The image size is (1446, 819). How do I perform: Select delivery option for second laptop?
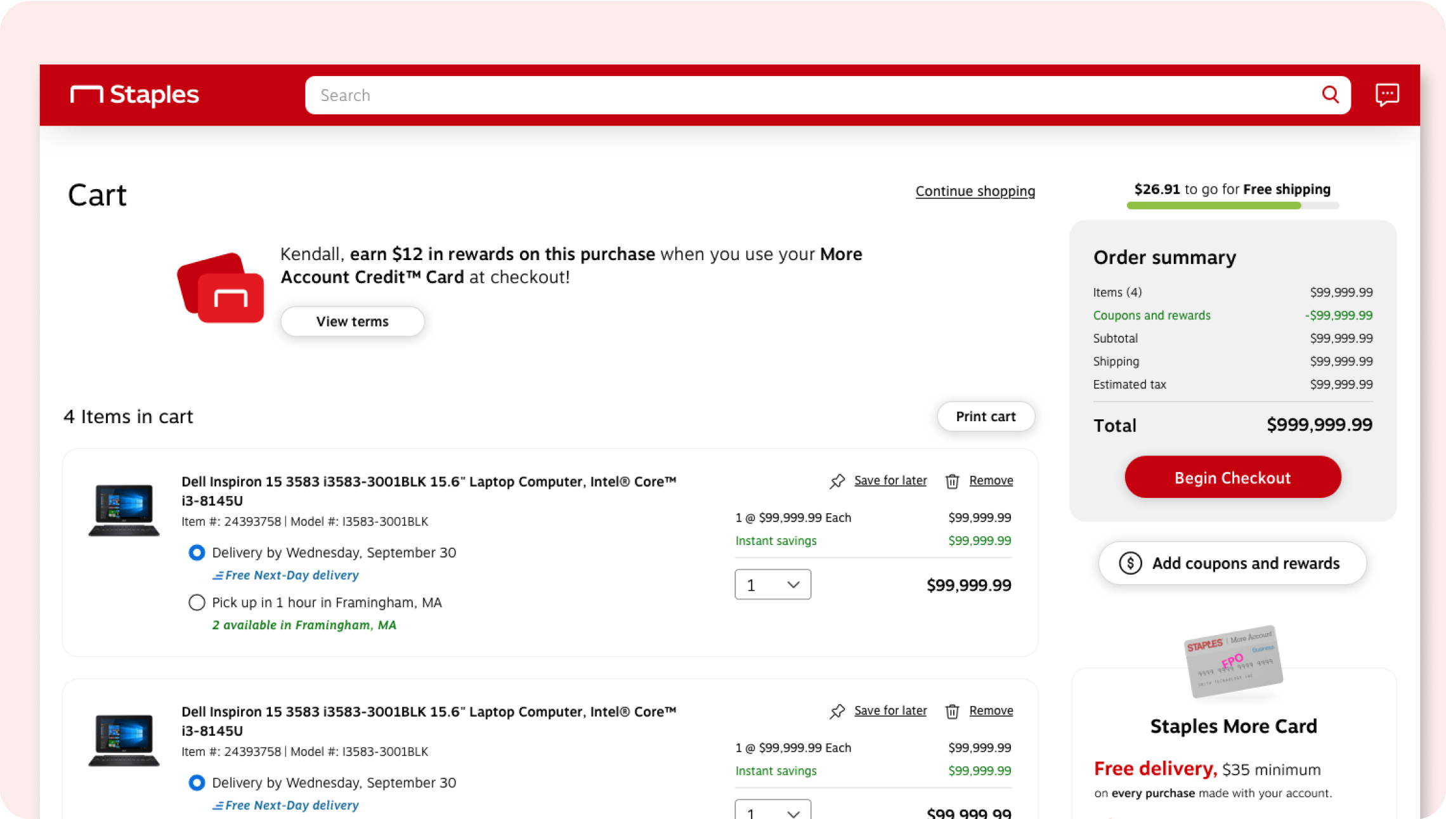tap(197, 783)
